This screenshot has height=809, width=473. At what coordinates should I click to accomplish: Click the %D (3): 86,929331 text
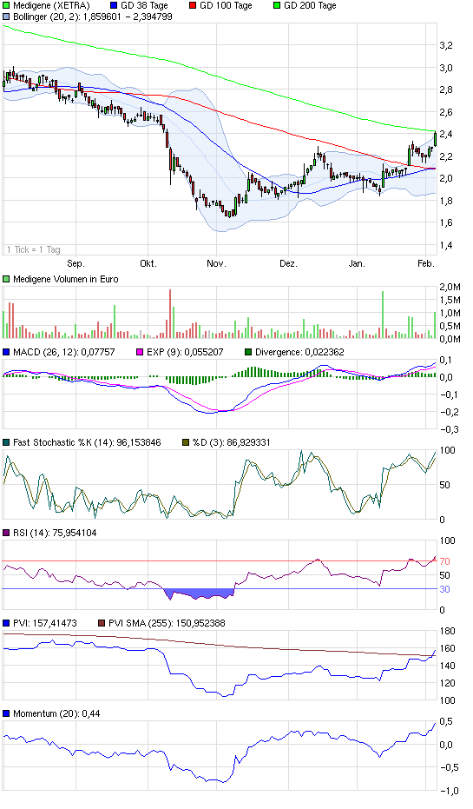coord(231,442)
